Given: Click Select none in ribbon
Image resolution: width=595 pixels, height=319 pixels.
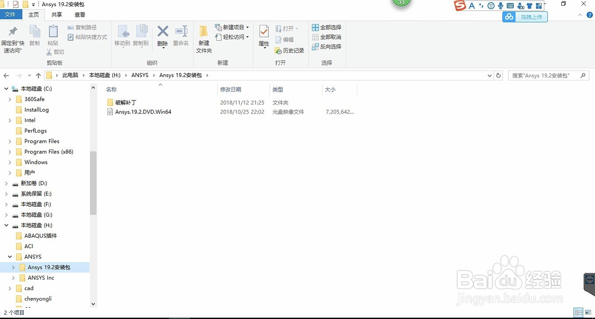Looking at the screenshot, I should click(x=327, y=37).
